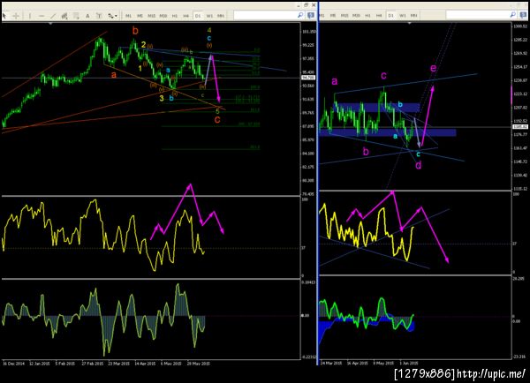This screenshot has width=530, height=383.
Task: Switch left chart to MN timeframe
Action: coord(221,16)
